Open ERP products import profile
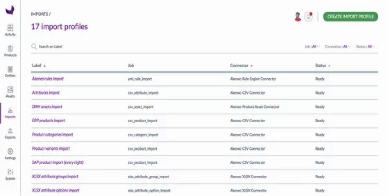389x196 pixels. (x=48, y=120)
